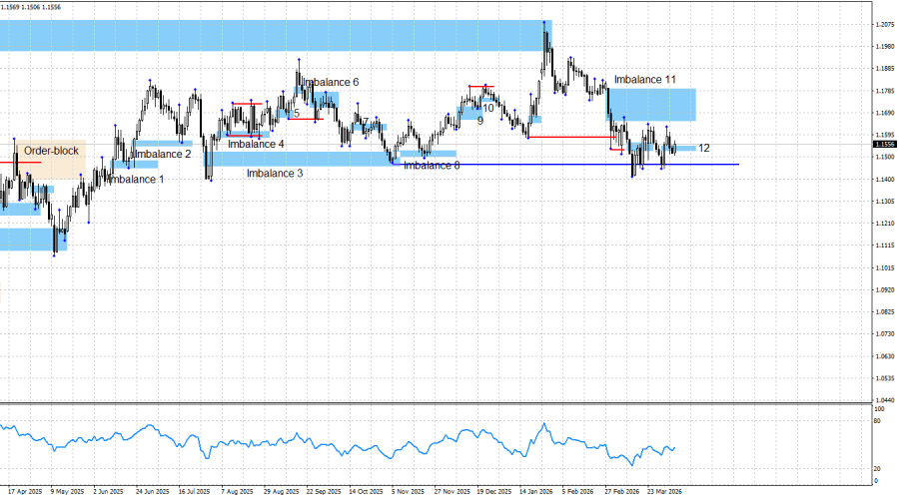Click price level 1.1115 on the axis
Image resolution: width=899 pixels, height=499 pixels.
[885, 246]
